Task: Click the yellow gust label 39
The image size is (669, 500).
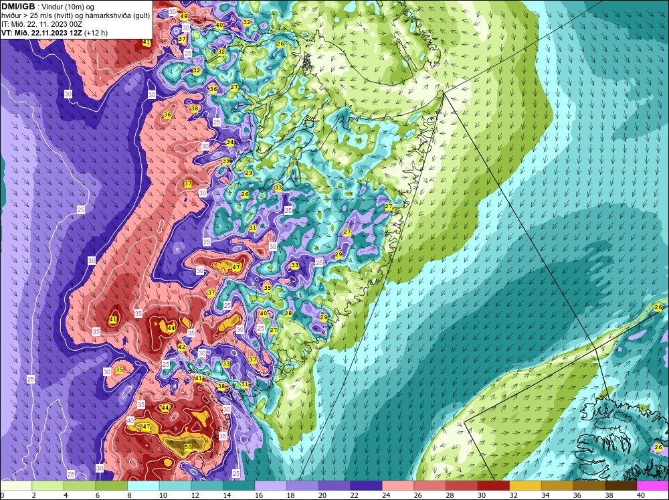Action: [226, 161]
